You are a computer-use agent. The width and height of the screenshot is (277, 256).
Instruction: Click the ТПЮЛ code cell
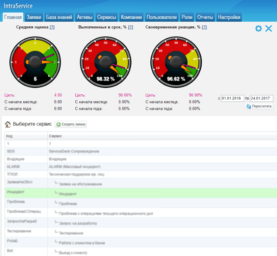(x=26, y=174)
